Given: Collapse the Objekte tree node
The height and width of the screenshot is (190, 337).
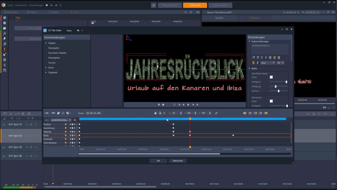Looking at the screenshot, I should click(x=46, y=43).
